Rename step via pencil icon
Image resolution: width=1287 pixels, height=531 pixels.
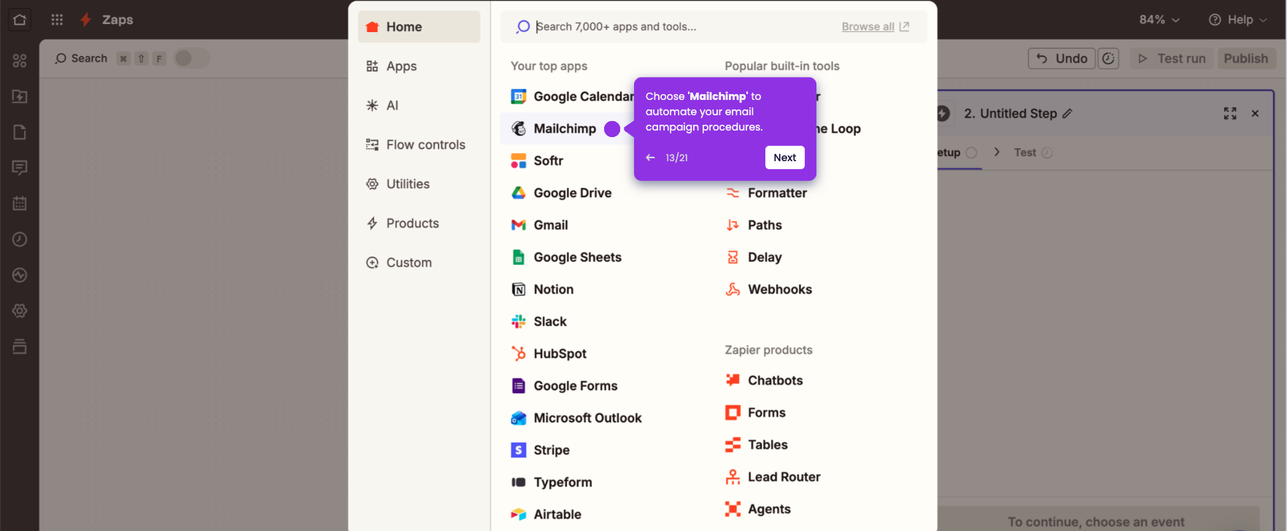click(x=1067, y=113)
